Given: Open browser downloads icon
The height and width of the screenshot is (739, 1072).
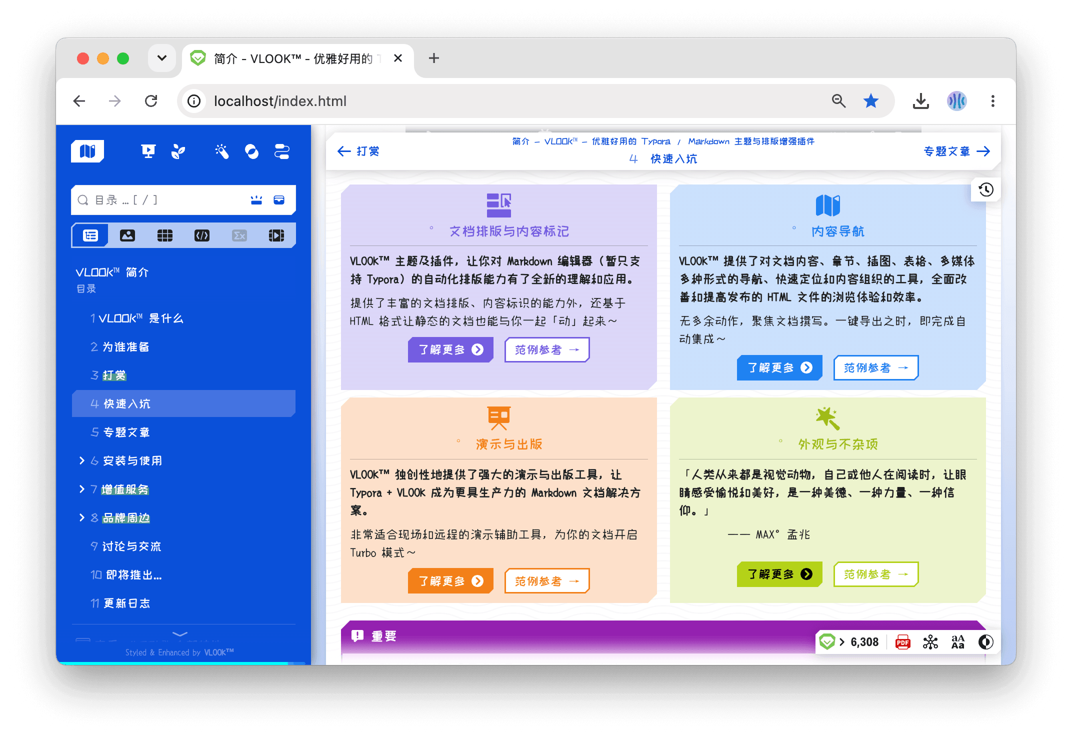Looking at the screenshot, I should coord(920,101).
